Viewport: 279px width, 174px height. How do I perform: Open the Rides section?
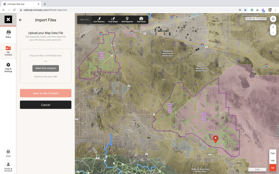click(8, 34)
